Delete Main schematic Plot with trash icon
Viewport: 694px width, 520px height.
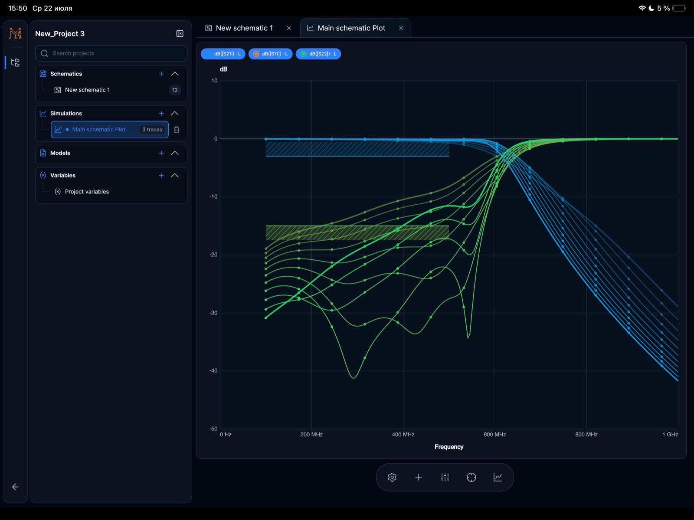tap(177, 130)
